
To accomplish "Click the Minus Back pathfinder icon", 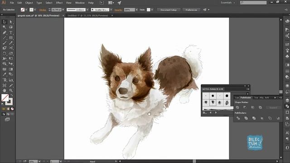I will click(278, 118).
